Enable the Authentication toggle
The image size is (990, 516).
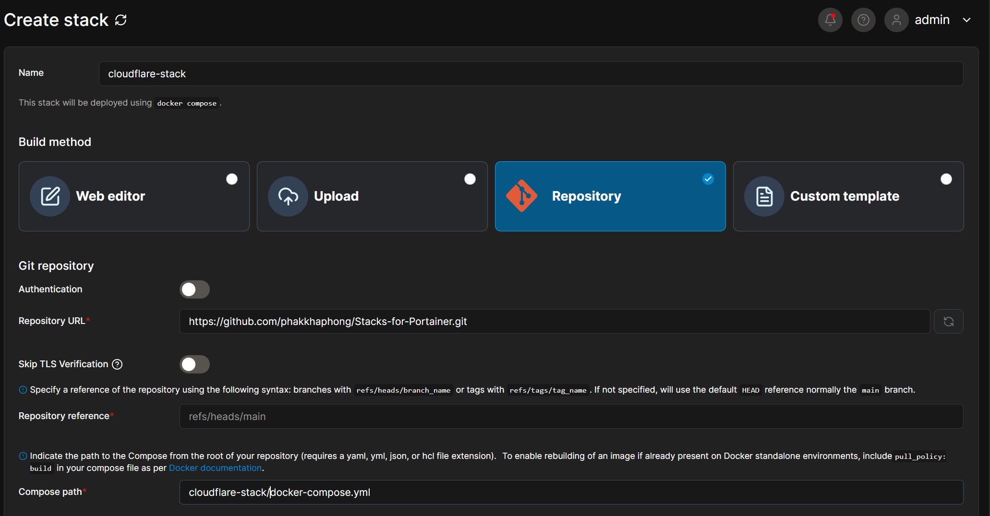tap(194, 289)
